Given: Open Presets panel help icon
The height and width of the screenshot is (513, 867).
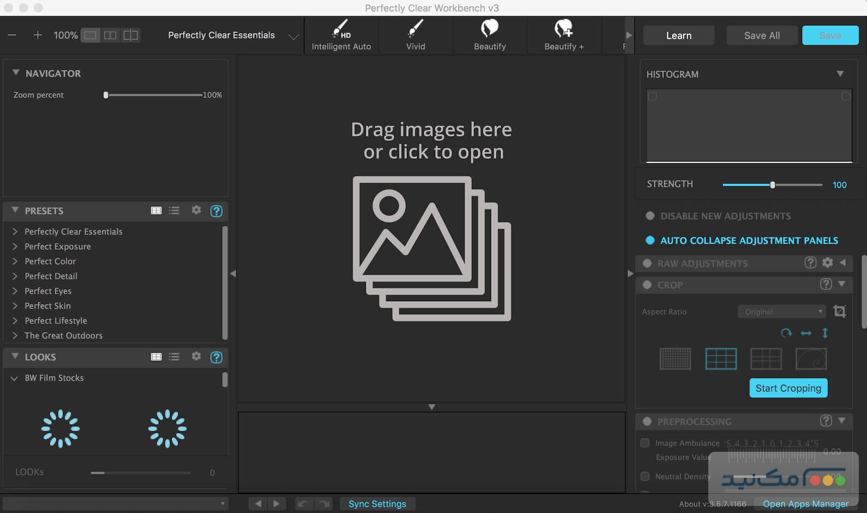Looking at the screenshot, I should click(x=216, y=211).
